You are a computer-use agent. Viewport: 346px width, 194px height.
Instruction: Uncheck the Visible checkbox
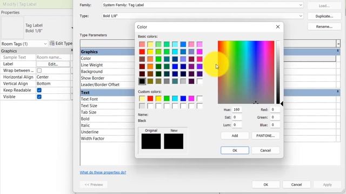point(39,97)
